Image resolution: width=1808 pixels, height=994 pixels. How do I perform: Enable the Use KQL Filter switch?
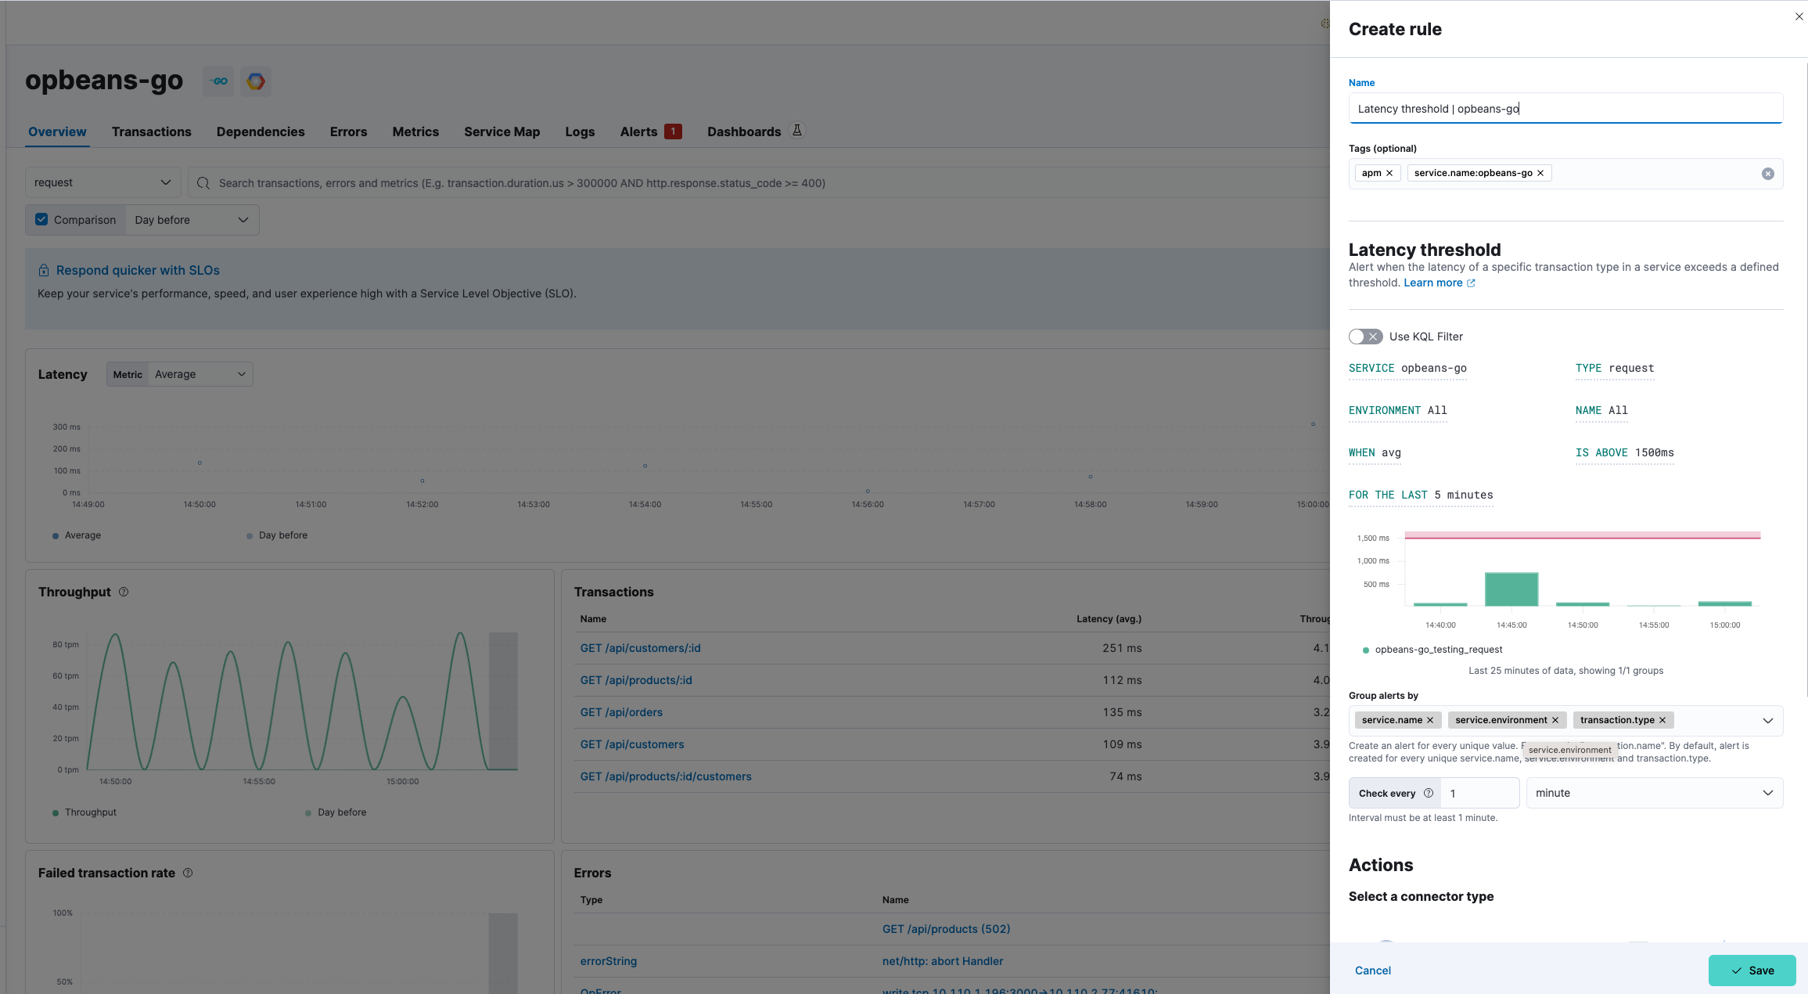(1365, 337)
